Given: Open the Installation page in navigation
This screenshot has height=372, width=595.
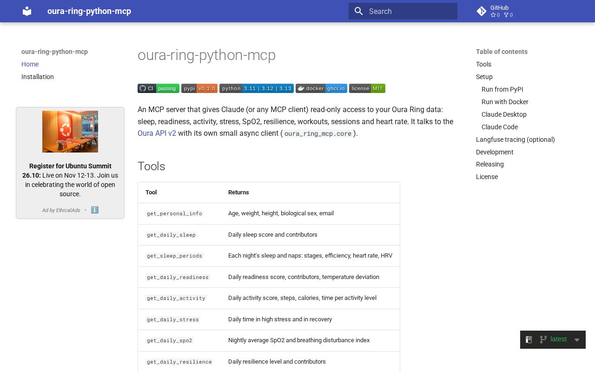Looking at the screenshot, I should (38, 77).
